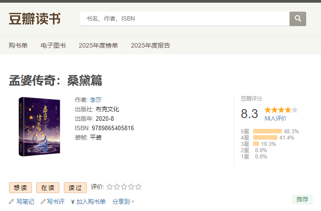Mark book as 在读

(x=48, y=187)
